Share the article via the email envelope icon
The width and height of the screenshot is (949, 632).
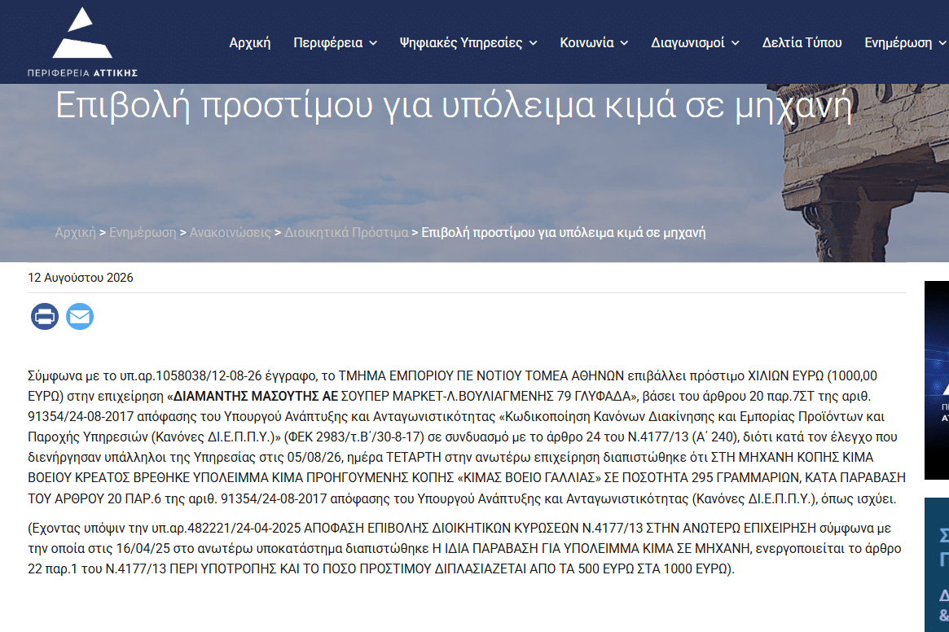(x=80, y=316)
